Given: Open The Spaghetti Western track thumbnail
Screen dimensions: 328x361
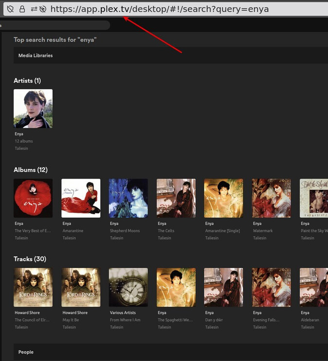Looking at the screenshot, I should click(x=176, y=288).
